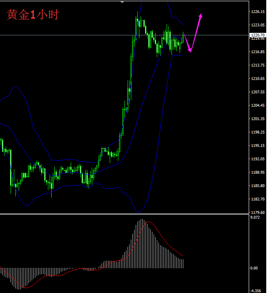Select the 1213.75 price axis value

point(258,65)
